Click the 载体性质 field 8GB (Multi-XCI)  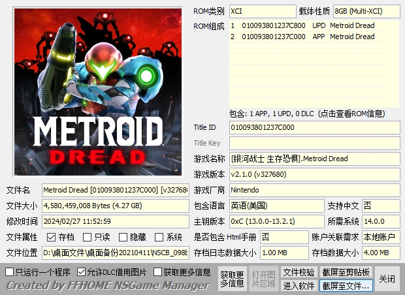click(x=366, y=11)
